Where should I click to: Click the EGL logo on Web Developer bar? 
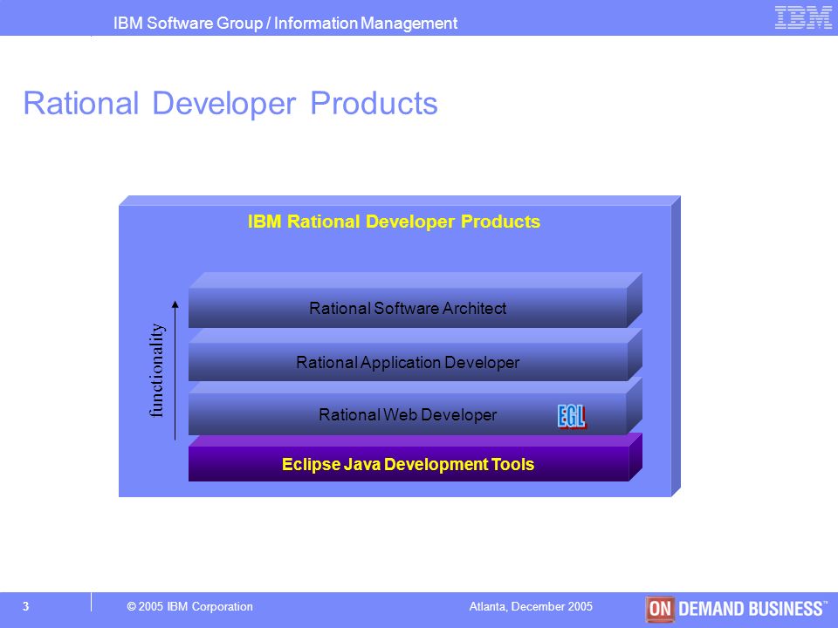tap(572, 417)
